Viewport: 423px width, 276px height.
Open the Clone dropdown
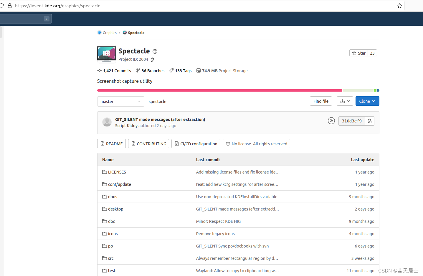(367, 101)
